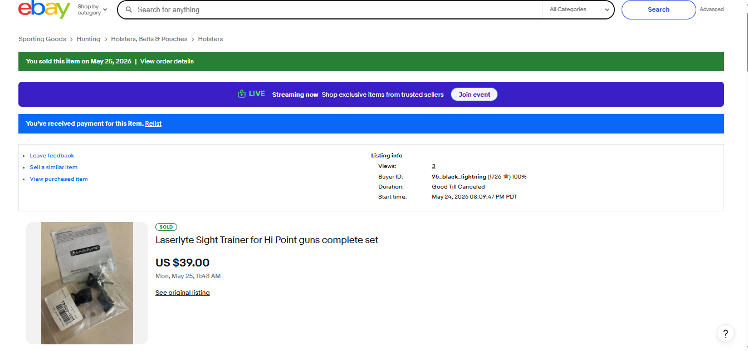Image resolution: width=748 pixels, height=351 pixels.
Task: Go to Sporting Goods breadcrumb
Action: 42,39
